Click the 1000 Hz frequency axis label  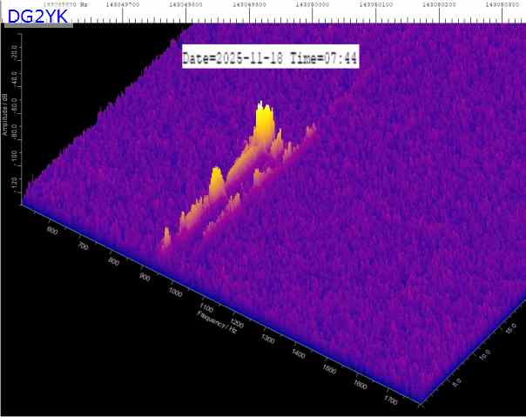(x=176, y=293)
